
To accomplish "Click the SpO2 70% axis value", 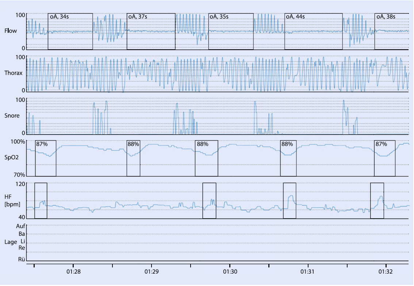I will 19,175.
